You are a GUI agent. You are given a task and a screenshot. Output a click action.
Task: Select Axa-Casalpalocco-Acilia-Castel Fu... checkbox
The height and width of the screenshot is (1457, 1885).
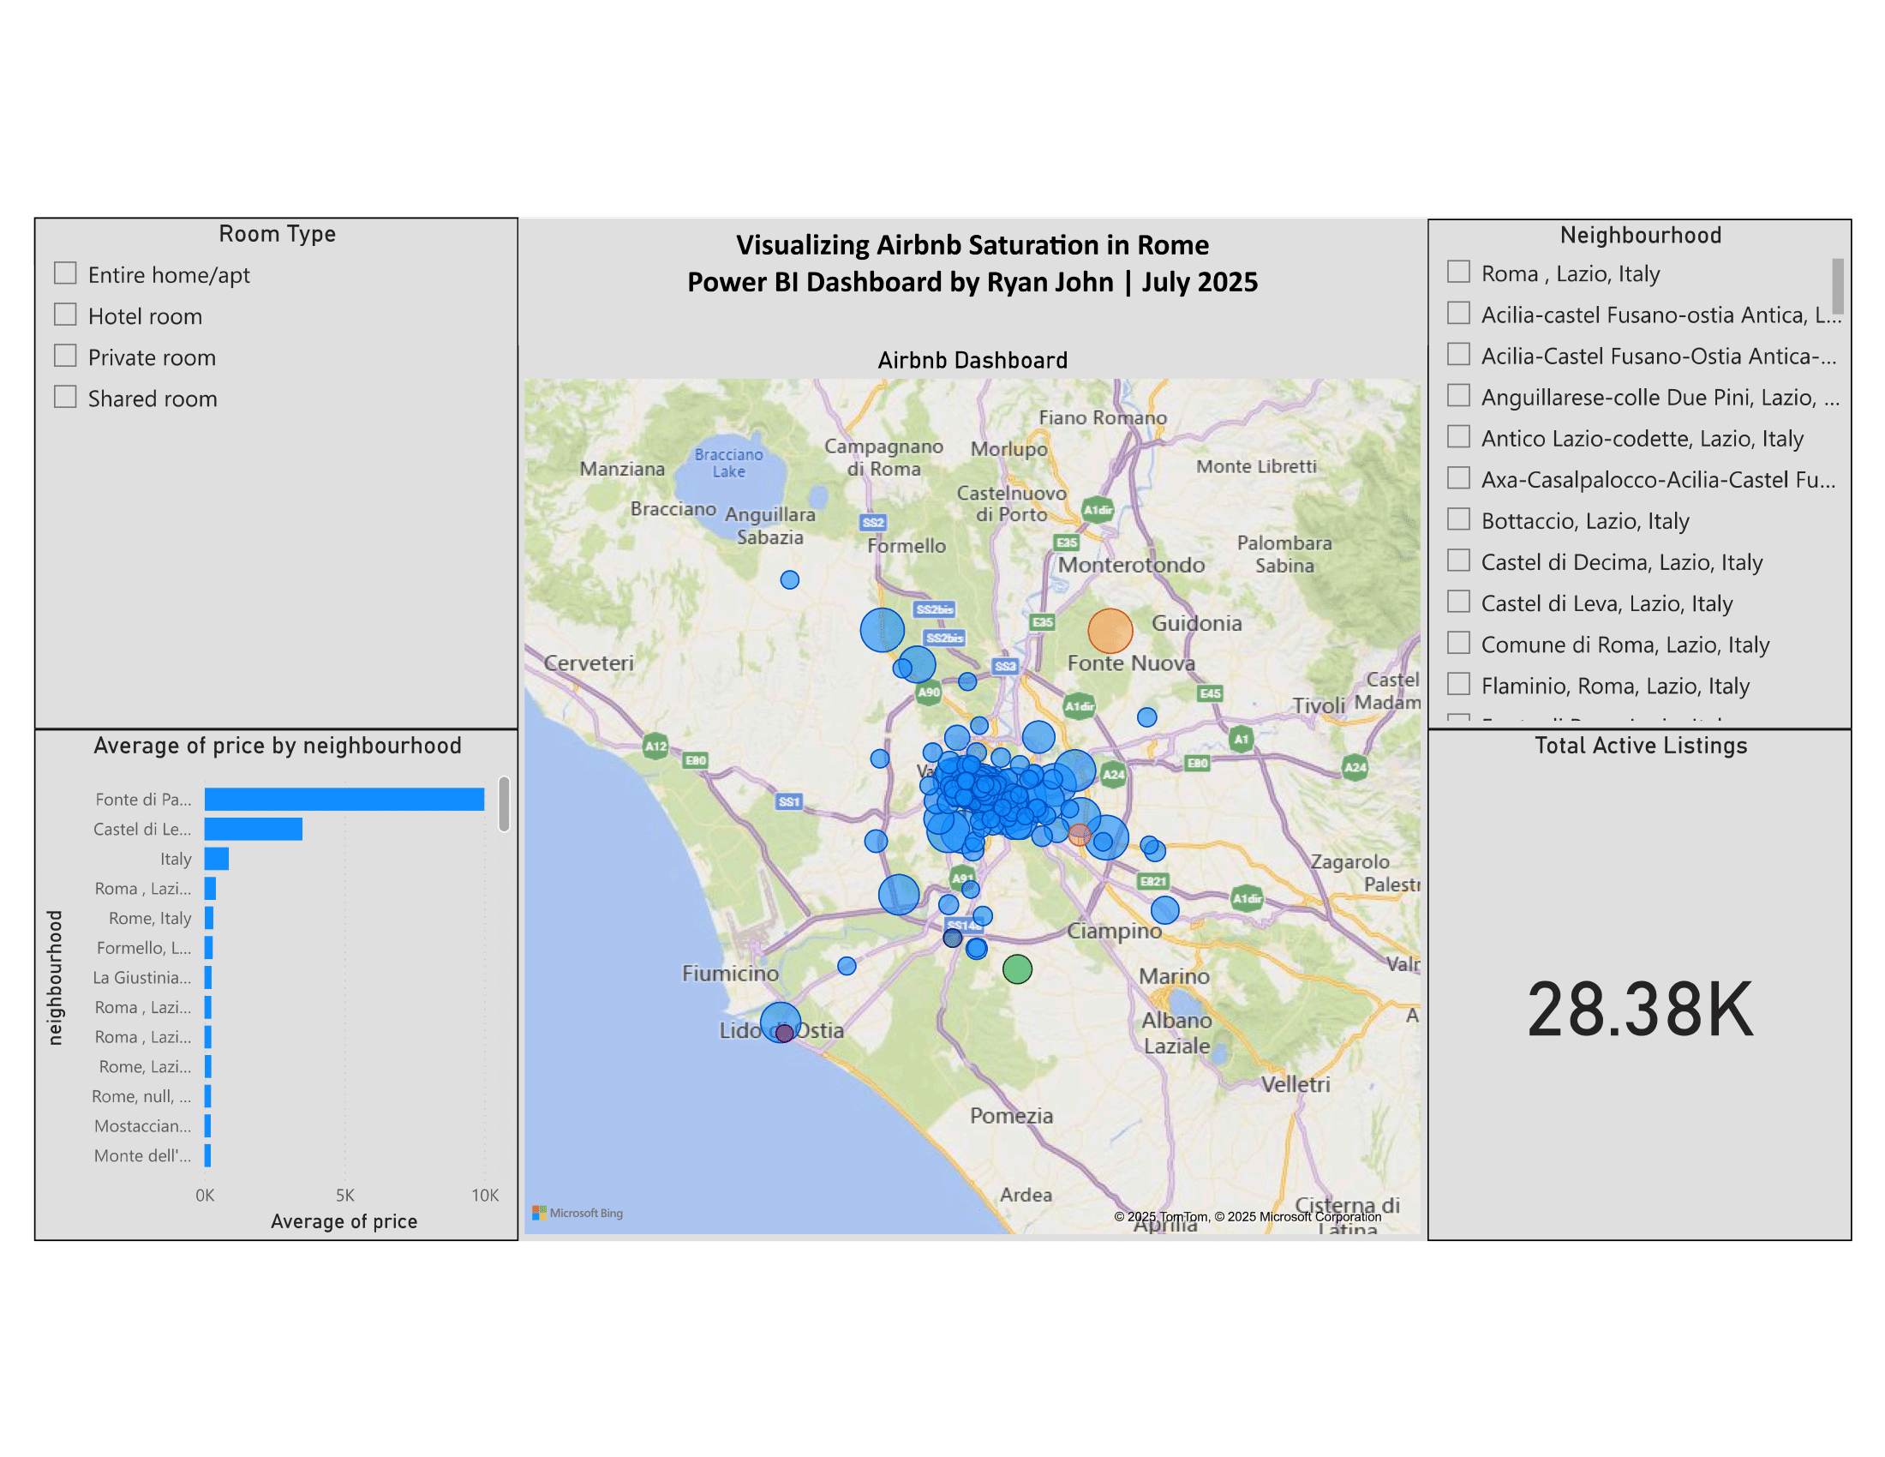pos(1458,478)
